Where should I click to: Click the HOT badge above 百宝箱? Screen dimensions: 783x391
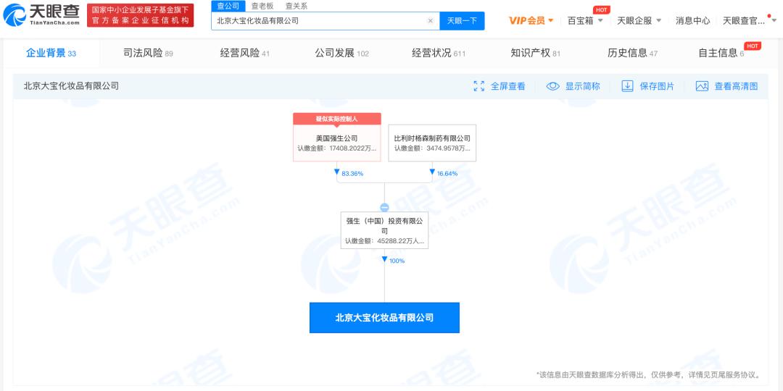pyautogui.click(x=601, y=10)
